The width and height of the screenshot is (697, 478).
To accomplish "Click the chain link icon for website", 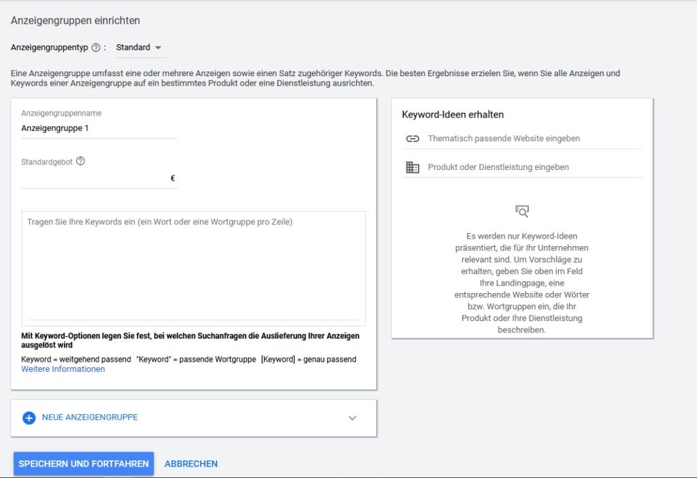I will coord(412,139).
